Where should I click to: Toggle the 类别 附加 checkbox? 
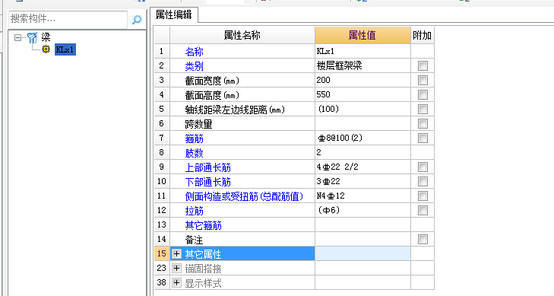(423, 65)
